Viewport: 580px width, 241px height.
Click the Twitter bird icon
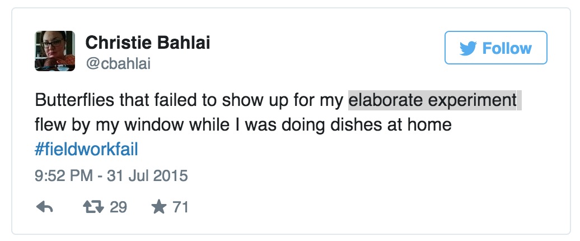coord(468,48)
